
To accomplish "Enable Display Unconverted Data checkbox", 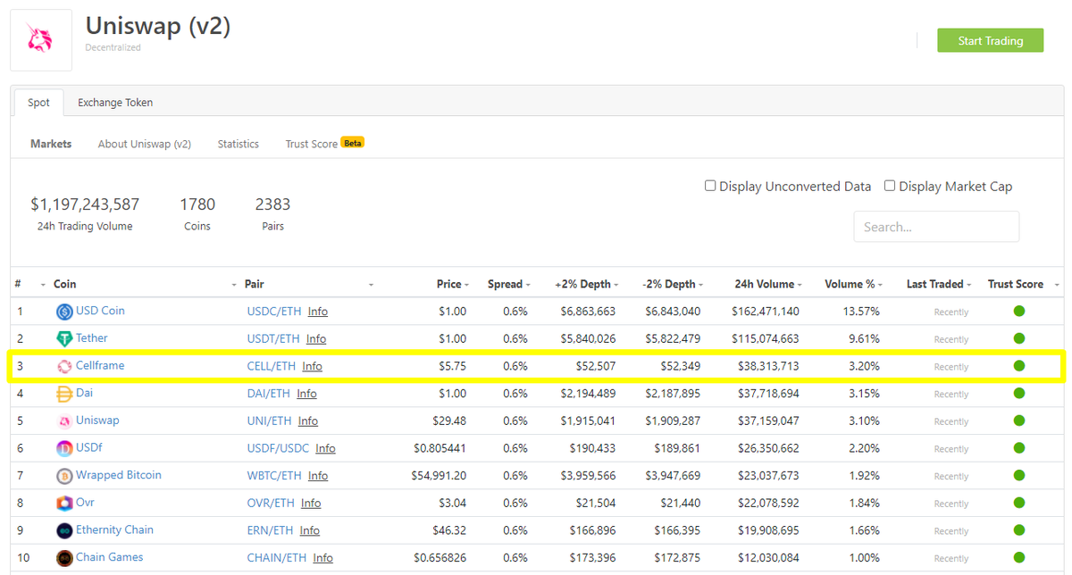I will tap(710, 186).
